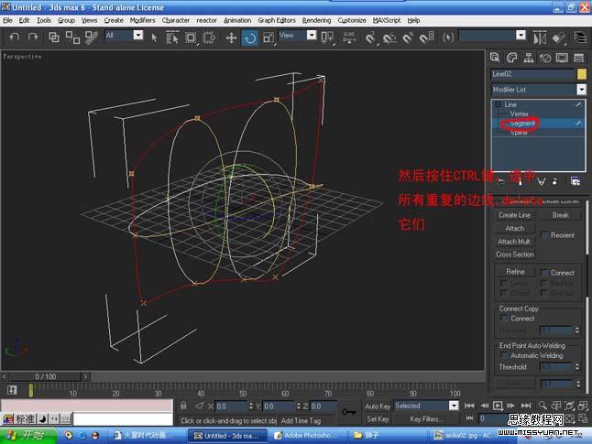Click the Redo arrow in toolbar
The height and width of the screenshot is (444, 592).
tap(33, 37)
